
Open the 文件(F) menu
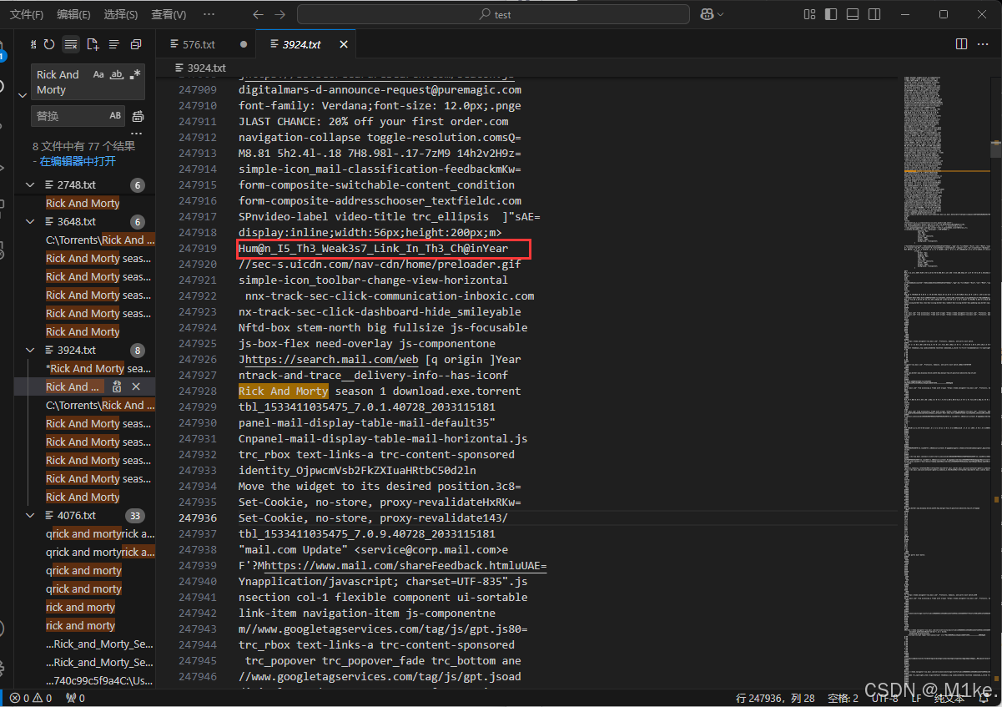point(27,14)
